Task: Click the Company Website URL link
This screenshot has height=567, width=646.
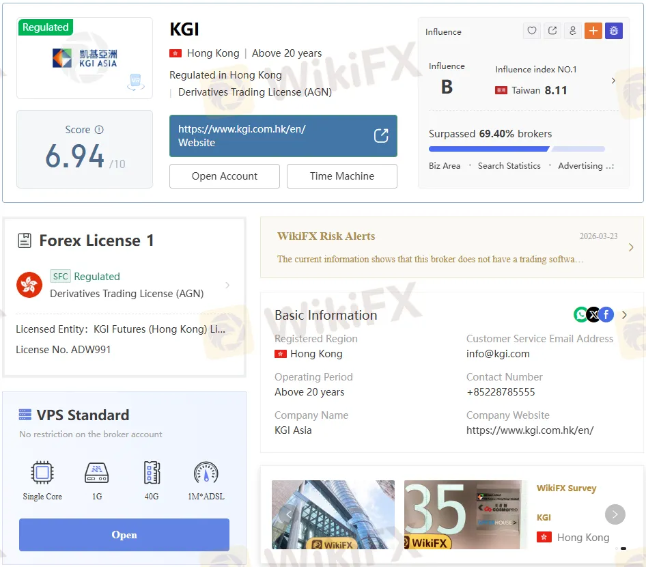Action: click(530, 430)
